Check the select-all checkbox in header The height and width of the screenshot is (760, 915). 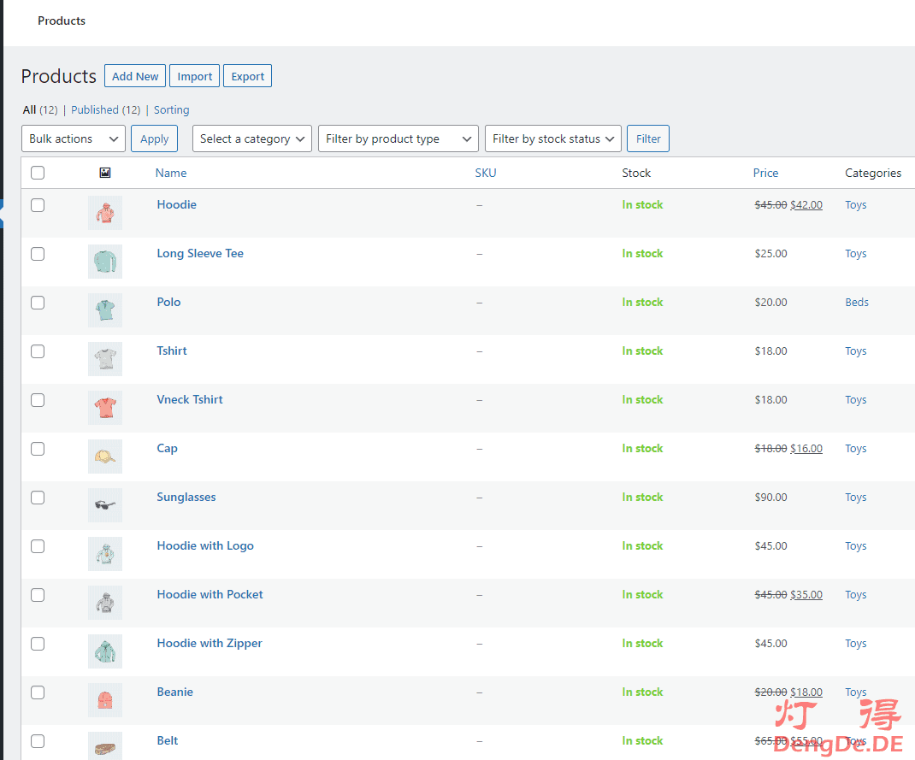pyautogui.click(x=38, y=173)
